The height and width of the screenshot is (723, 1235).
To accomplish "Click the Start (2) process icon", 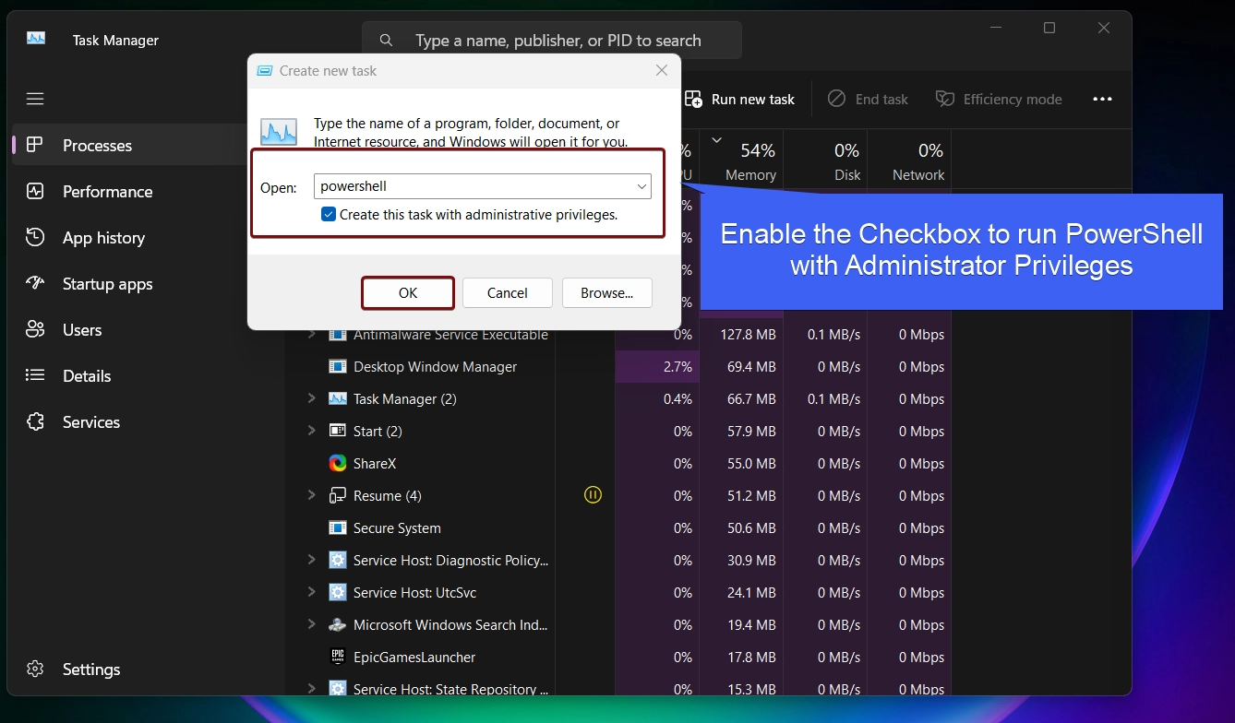I will click(x=338, y=431).
